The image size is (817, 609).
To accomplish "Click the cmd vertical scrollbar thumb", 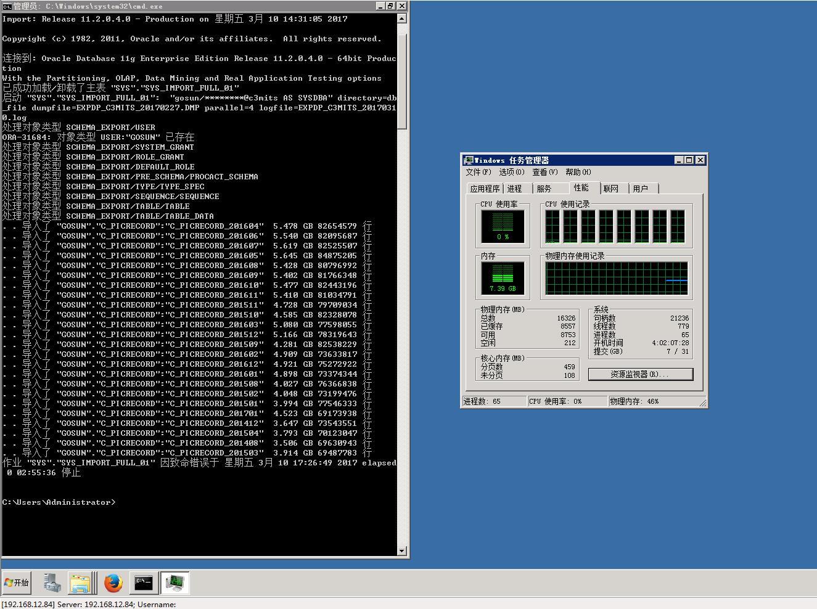I will tap(402, 81).
